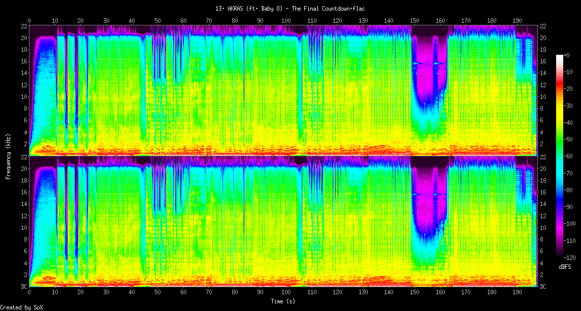Click the 100 second marker on the bottom time axis
This screenshot has height=311, width=581.
click(285, 293)
